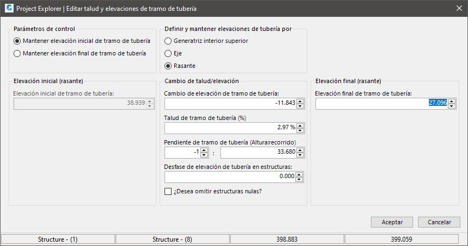The width and height of the screenshot is (468, 246).
Task: Choose Generatriz interior superior option
Action: click(x=168, y=41)
